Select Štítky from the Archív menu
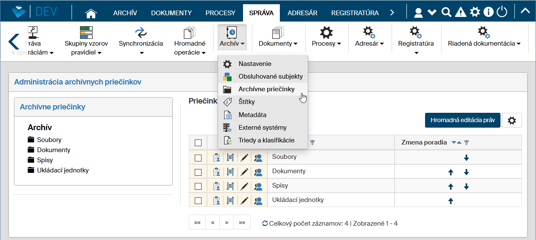The image size is (536, 240). (x=246, y=102)
